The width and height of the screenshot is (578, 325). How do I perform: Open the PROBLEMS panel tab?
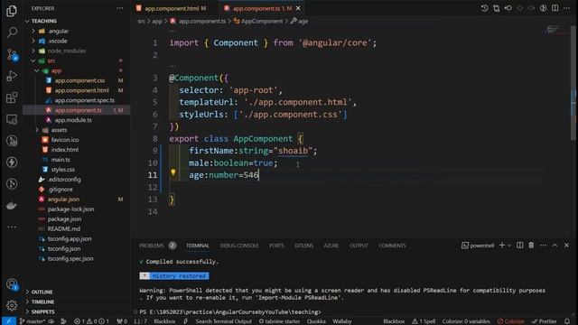(x=152, y=246)
